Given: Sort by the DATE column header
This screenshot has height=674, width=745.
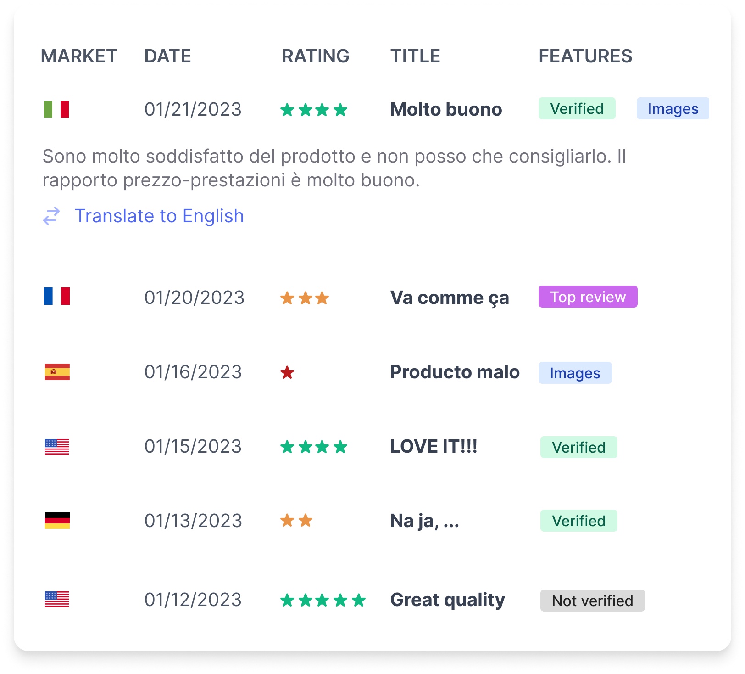Looking at the screenshot, I should (167, 56).
